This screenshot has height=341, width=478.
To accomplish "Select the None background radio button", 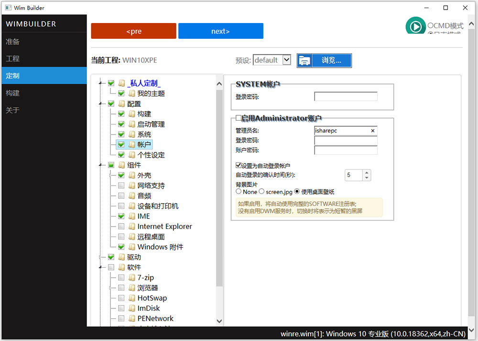I will click(239, 191).
